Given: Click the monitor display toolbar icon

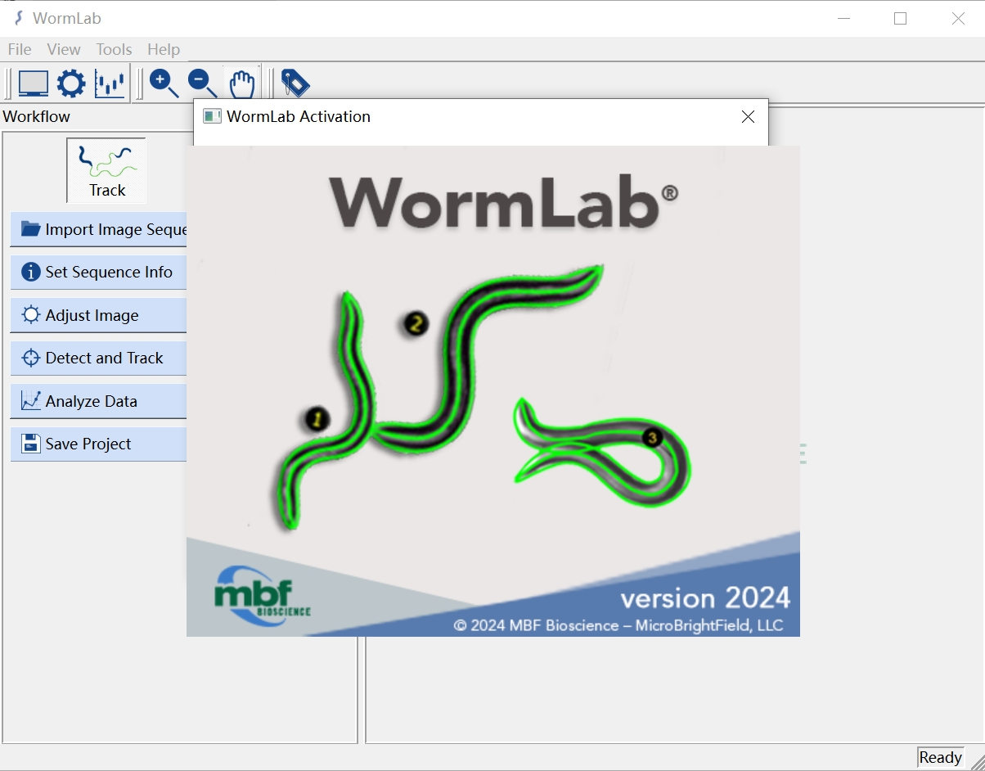Looking at the screenshot, I should pos(34,83).
